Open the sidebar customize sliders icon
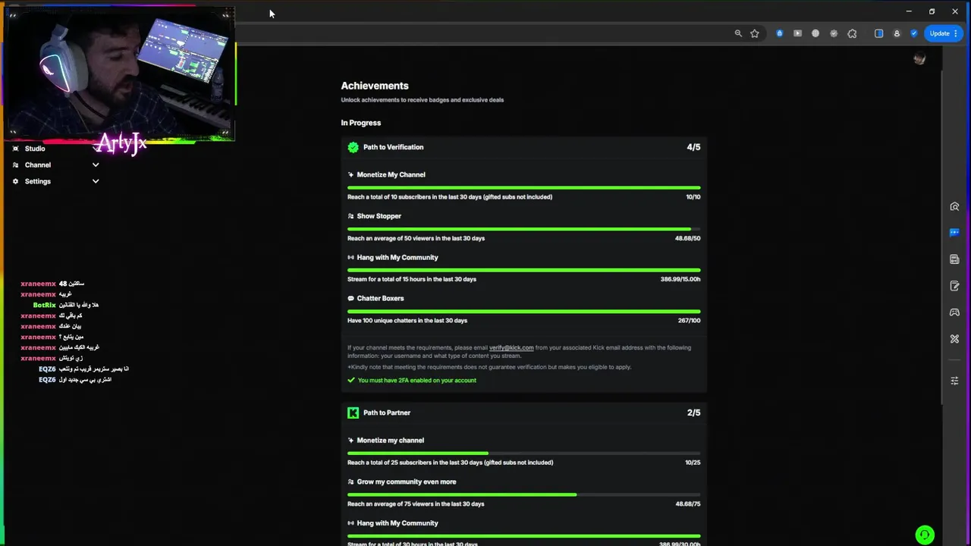The width and height of the screenshot is (971, 546). tap(954, 381)
